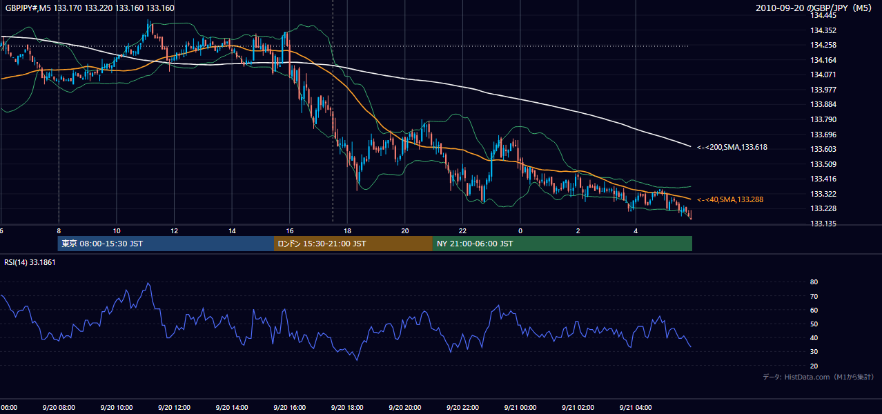Image resolution: width=882 pixels, height=414 pixels.
Task: Click price axis value 134.352
Action: pos(823,30)
